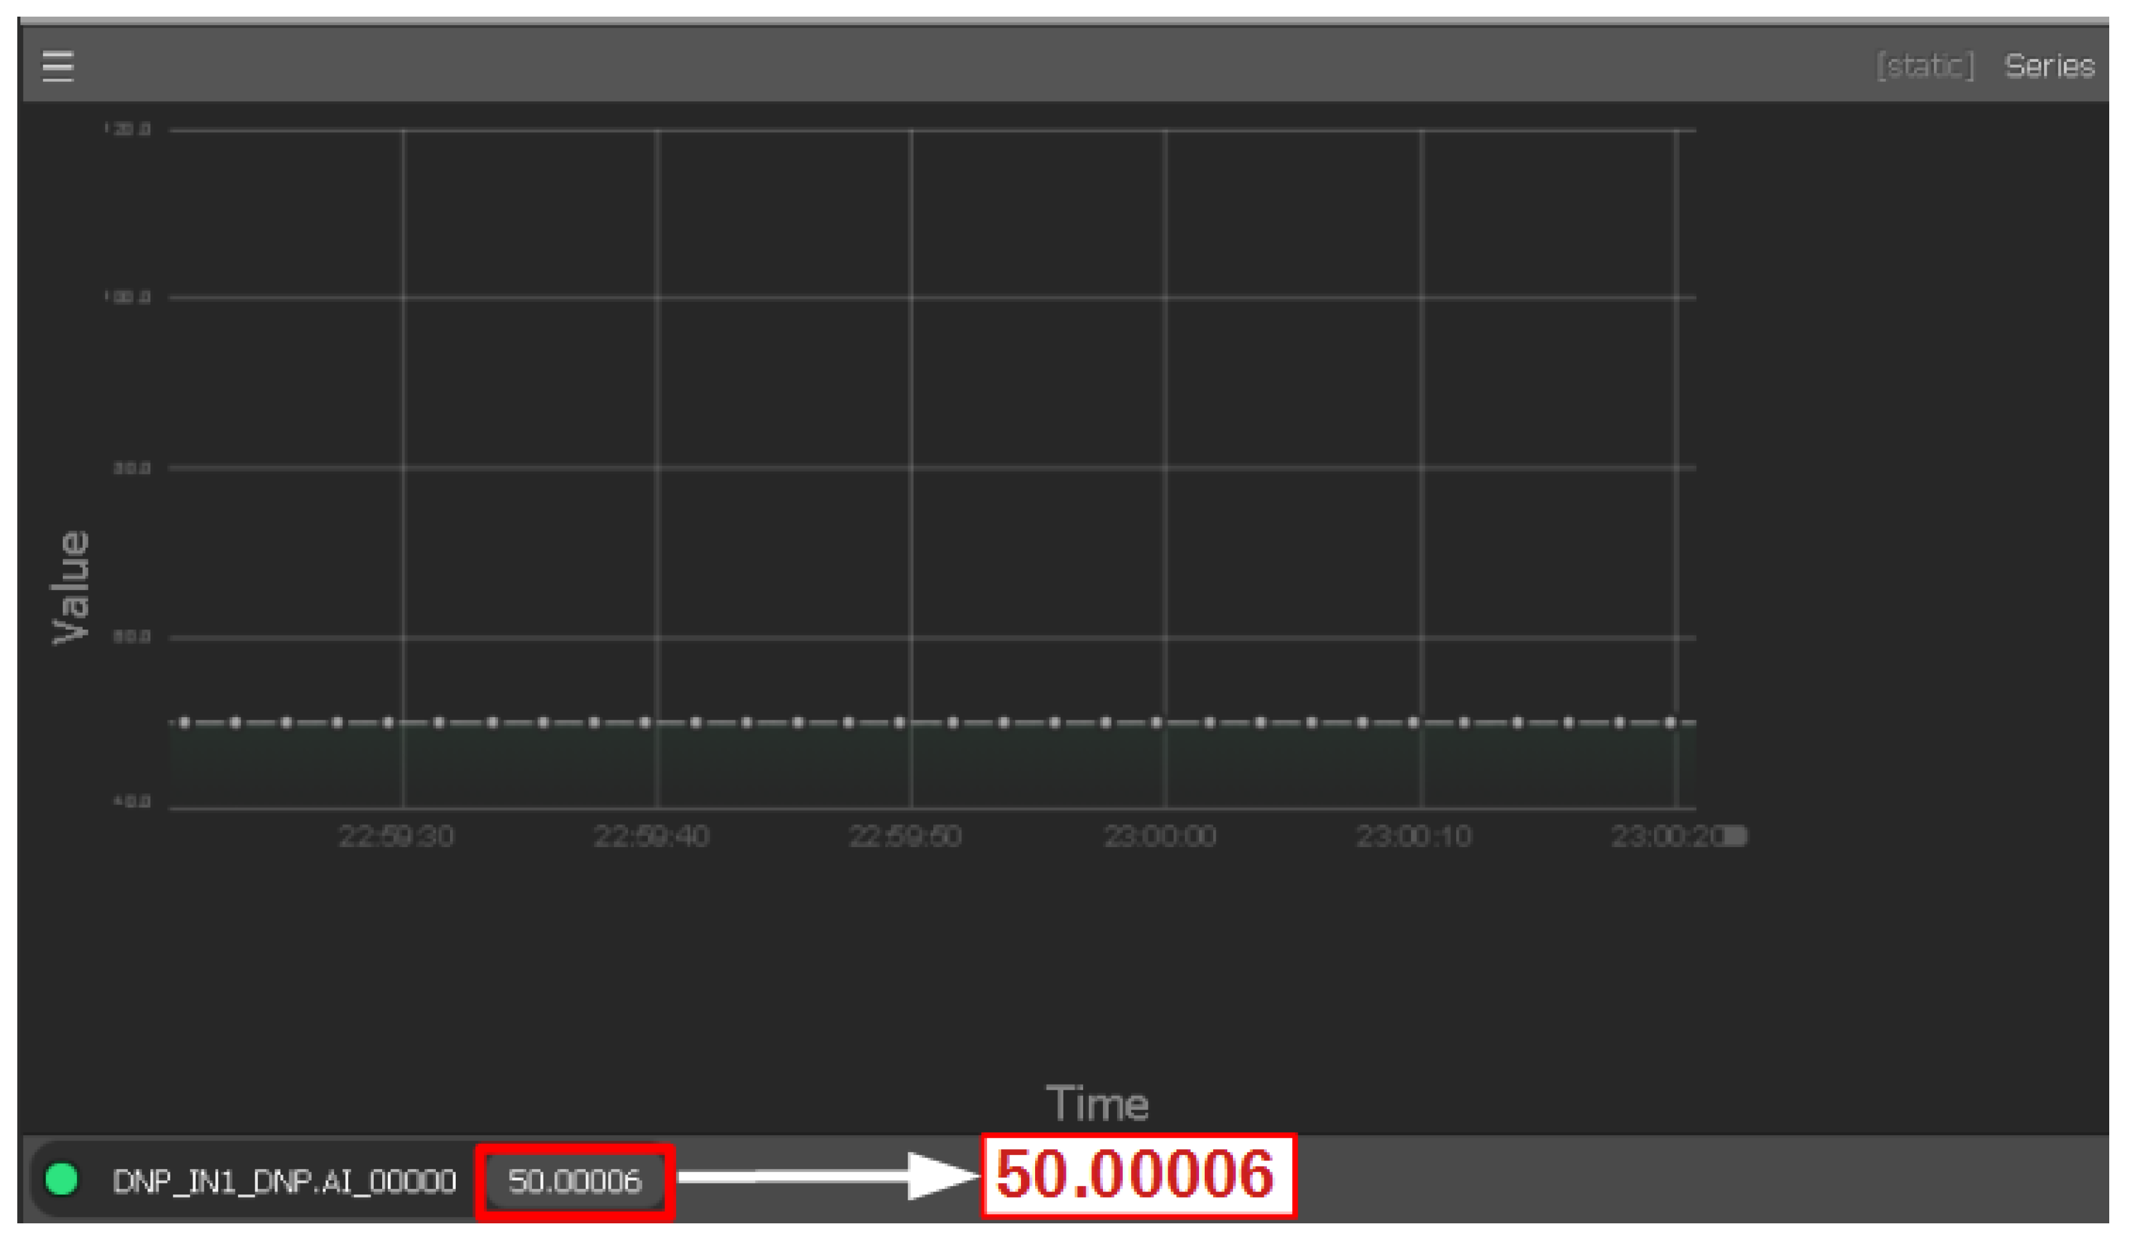Click the small handle beside 23:00:20

click(x=1735, y=836)
